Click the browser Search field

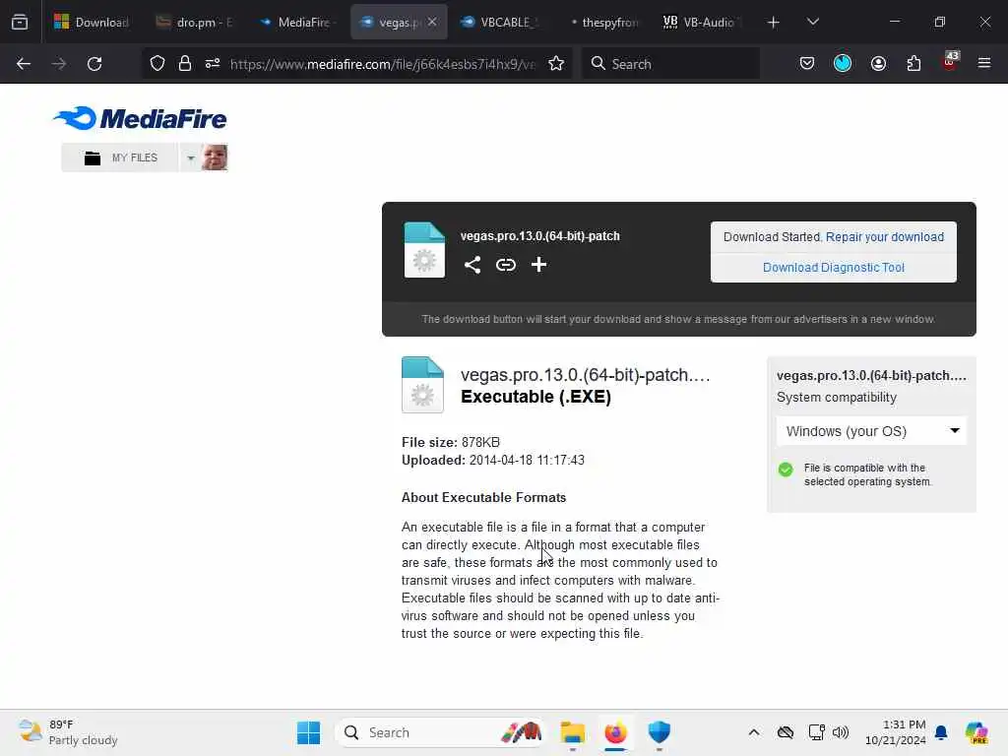pos(670,64)
